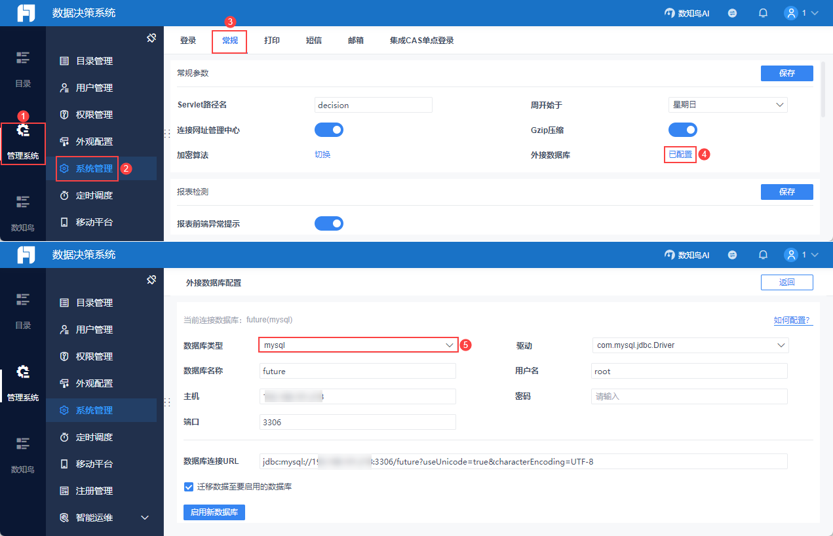This screenshot has height=536, width=833.
Task: Click notification bell in 外接数据库配置 view header
Action: [x=763, y=255]
